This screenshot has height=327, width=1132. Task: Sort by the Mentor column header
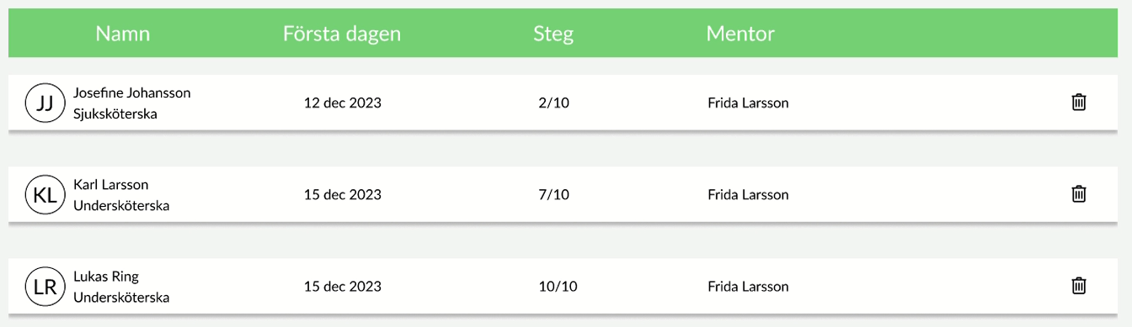coord(740,34)
